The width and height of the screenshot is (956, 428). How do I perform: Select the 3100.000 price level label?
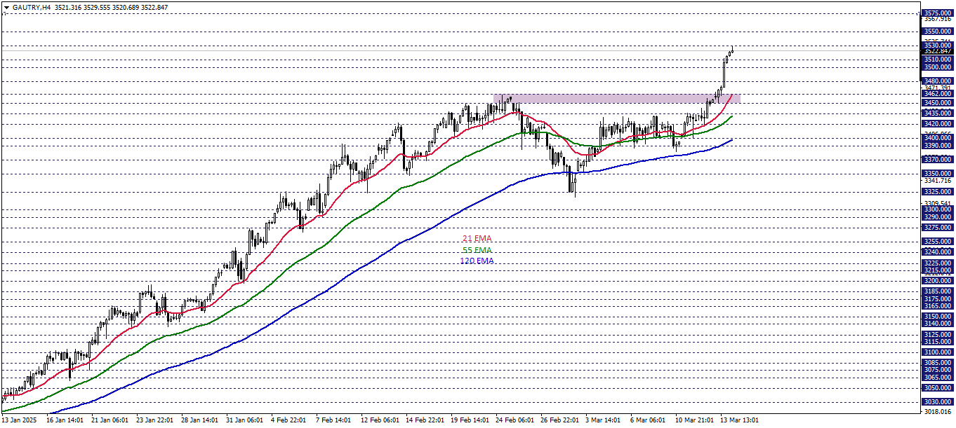point(938,352)
